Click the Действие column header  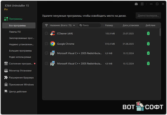tap(150, 25)
